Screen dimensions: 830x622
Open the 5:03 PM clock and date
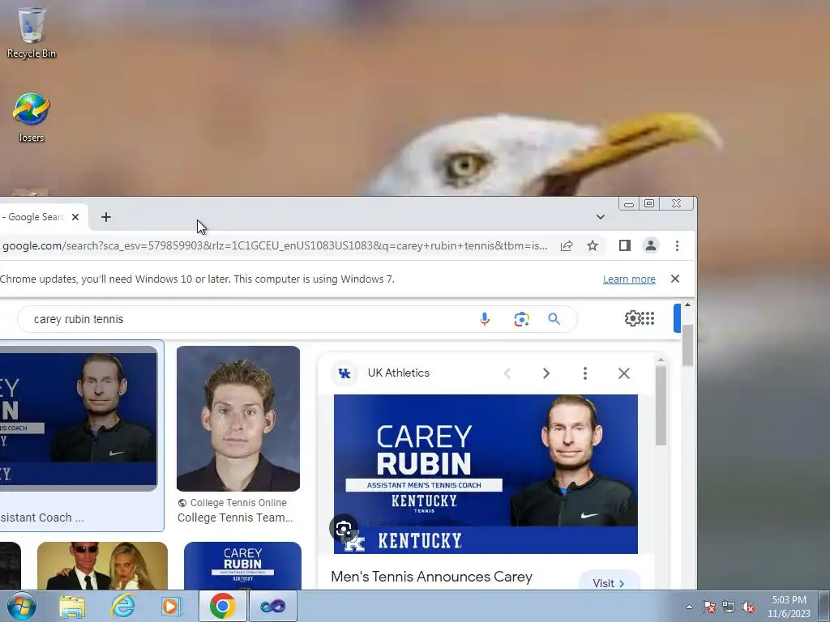(789, 607)
